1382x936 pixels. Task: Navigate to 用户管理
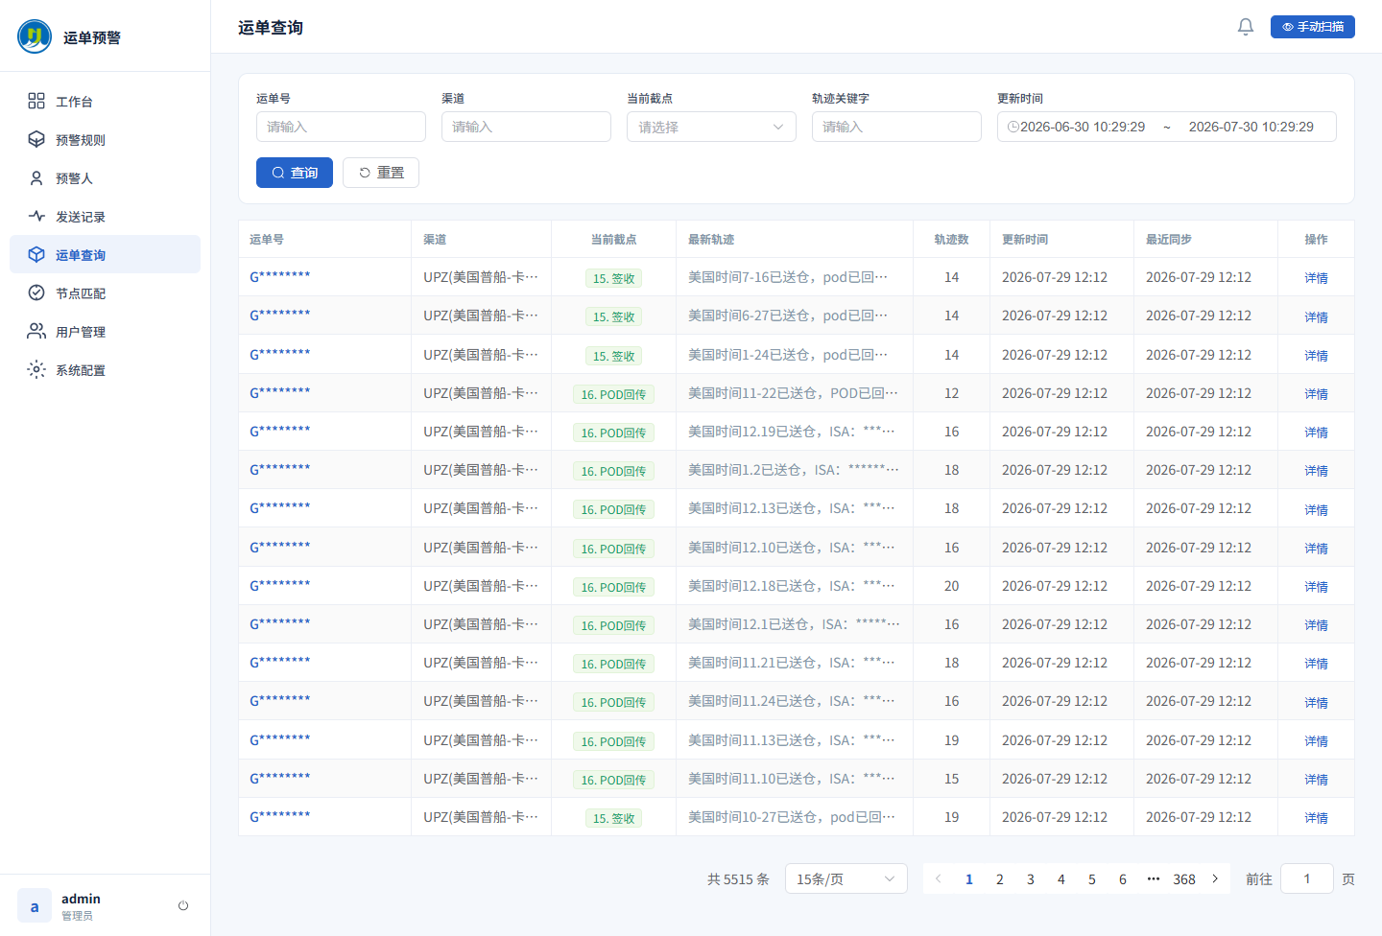click(105, 332)
